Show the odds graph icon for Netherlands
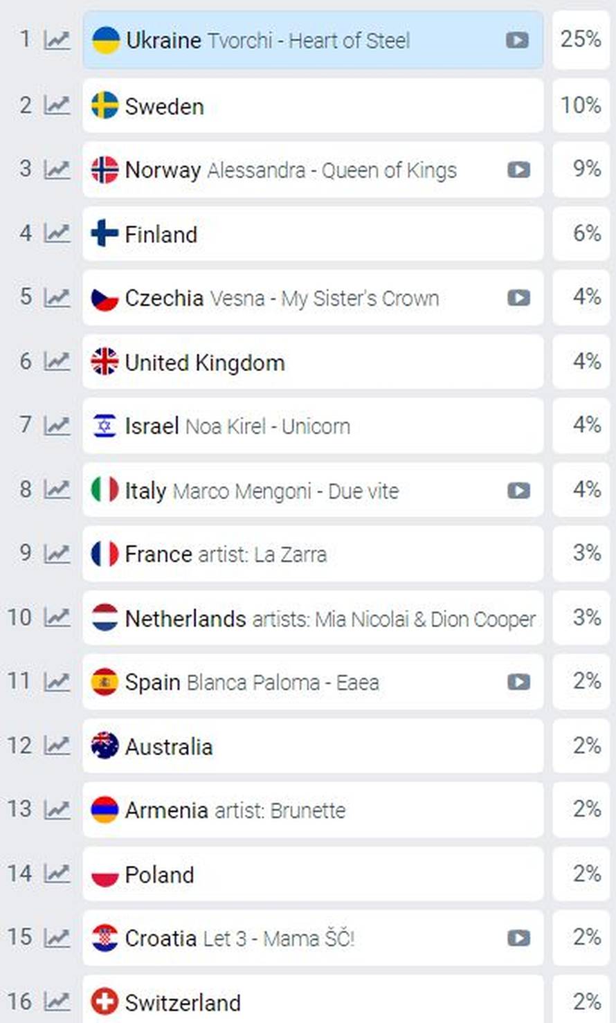 [x=57, y=617]
